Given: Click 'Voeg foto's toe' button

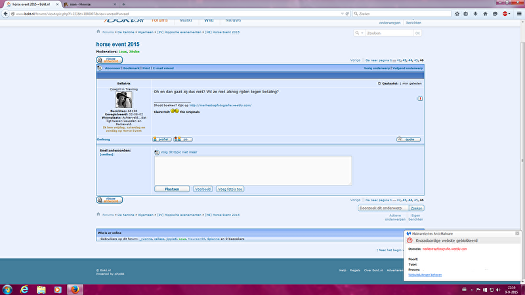Looking at the screenshot, I should [x=230, y=189].
